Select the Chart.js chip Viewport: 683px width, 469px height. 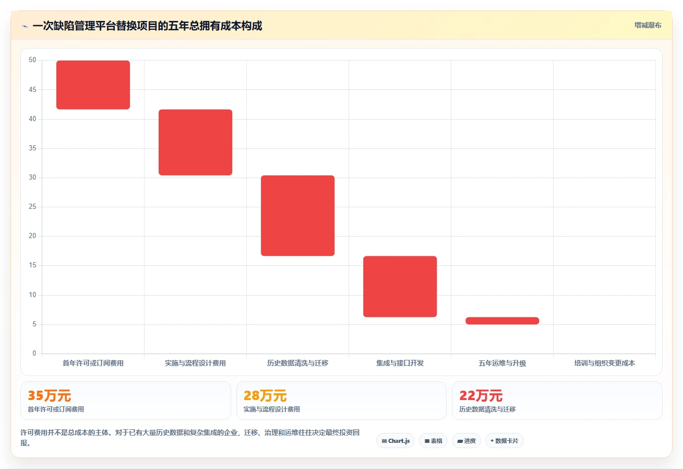pos(396,441)
